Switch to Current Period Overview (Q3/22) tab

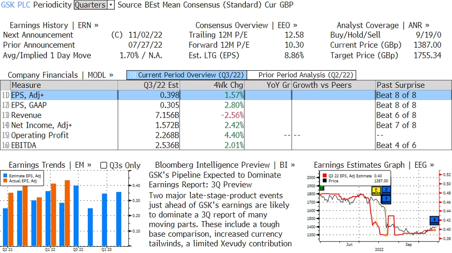187,75
